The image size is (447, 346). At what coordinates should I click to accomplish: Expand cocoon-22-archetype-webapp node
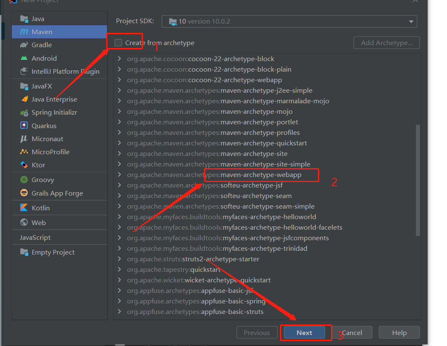119,80
